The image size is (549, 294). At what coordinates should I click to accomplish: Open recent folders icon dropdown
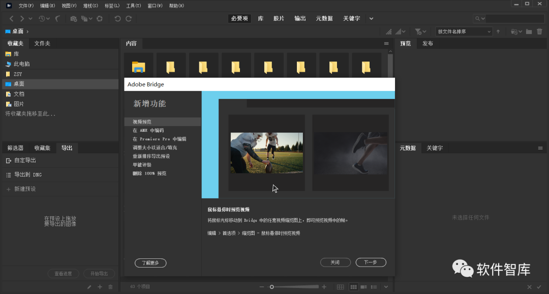(x=516, y=32)
